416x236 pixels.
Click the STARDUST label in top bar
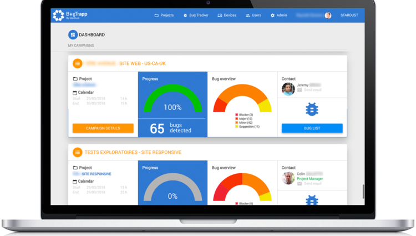click(349, 15)
